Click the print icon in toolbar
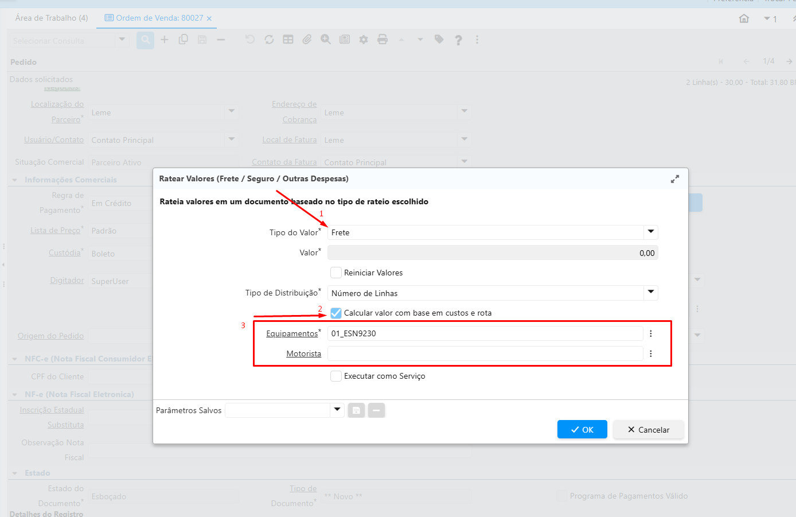796x517 pixels. [x=383, y=40]
